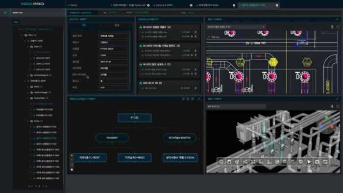
Task: Open the FL-B03F related item node
Action: [x=90, y=158]
